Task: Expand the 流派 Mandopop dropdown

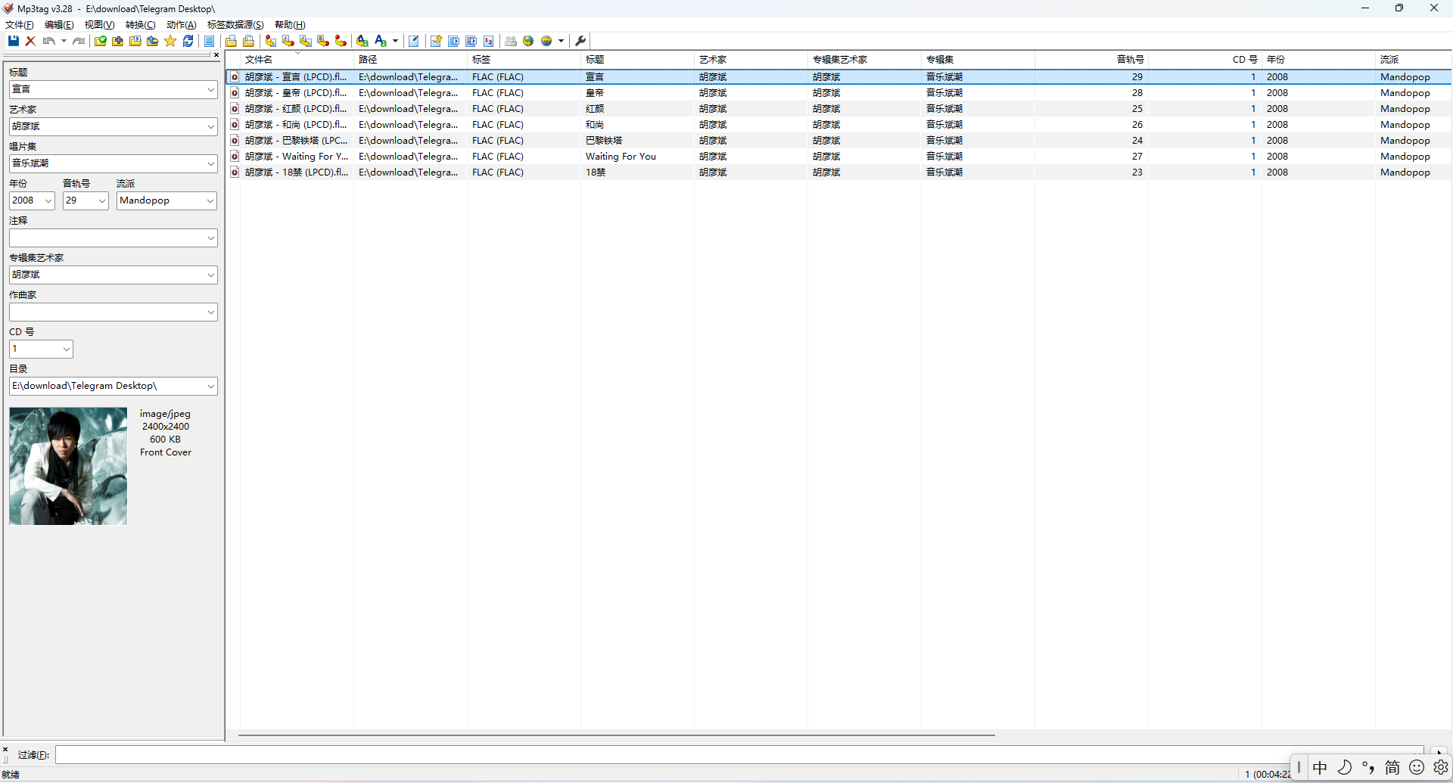Action: [x=210, y=200]
